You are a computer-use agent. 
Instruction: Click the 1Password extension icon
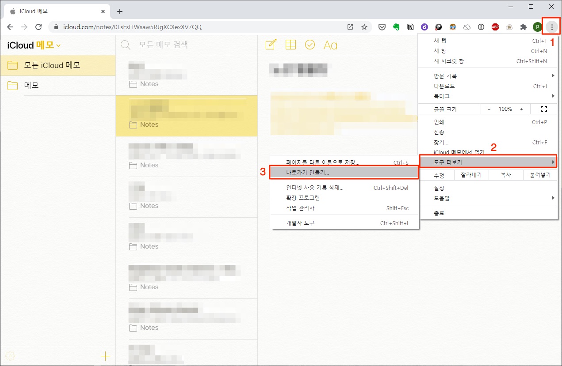tap(481, 27)
